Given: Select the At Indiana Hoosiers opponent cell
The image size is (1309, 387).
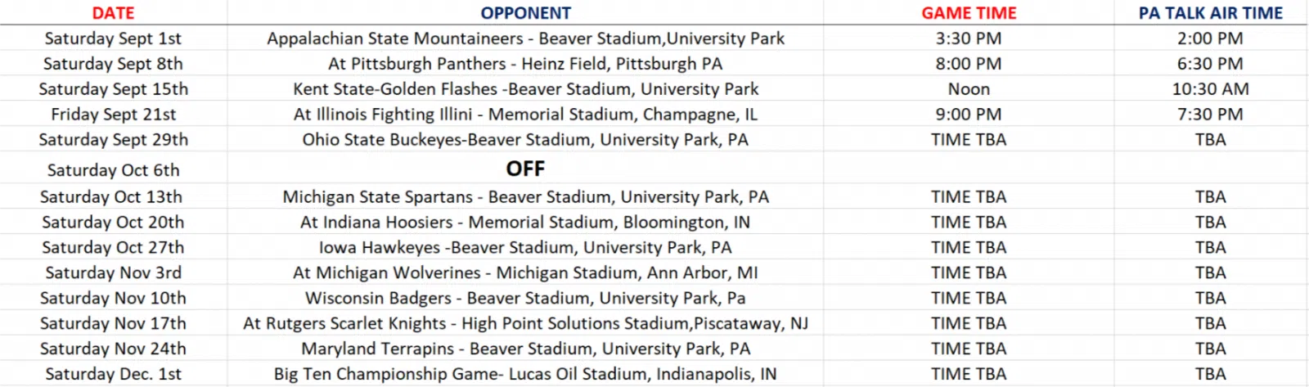Looking at the screenshot, I should [525, 223].
